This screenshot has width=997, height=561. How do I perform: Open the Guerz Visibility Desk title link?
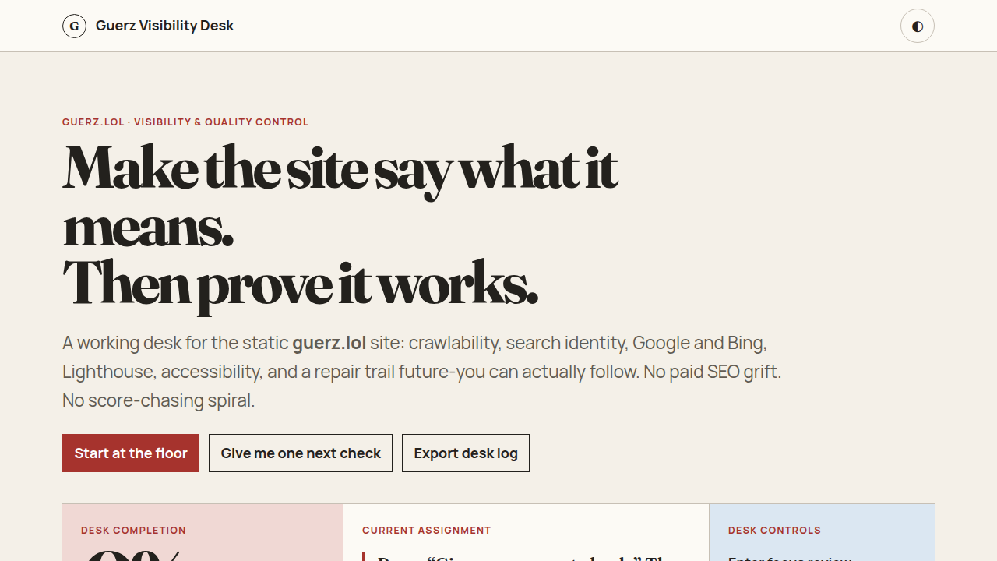tap(164, 26)
